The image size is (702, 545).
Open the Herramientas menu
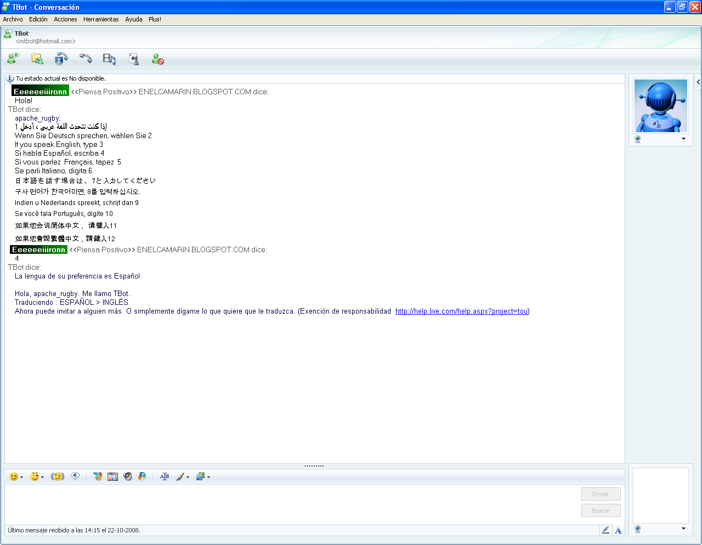point(101,19)
